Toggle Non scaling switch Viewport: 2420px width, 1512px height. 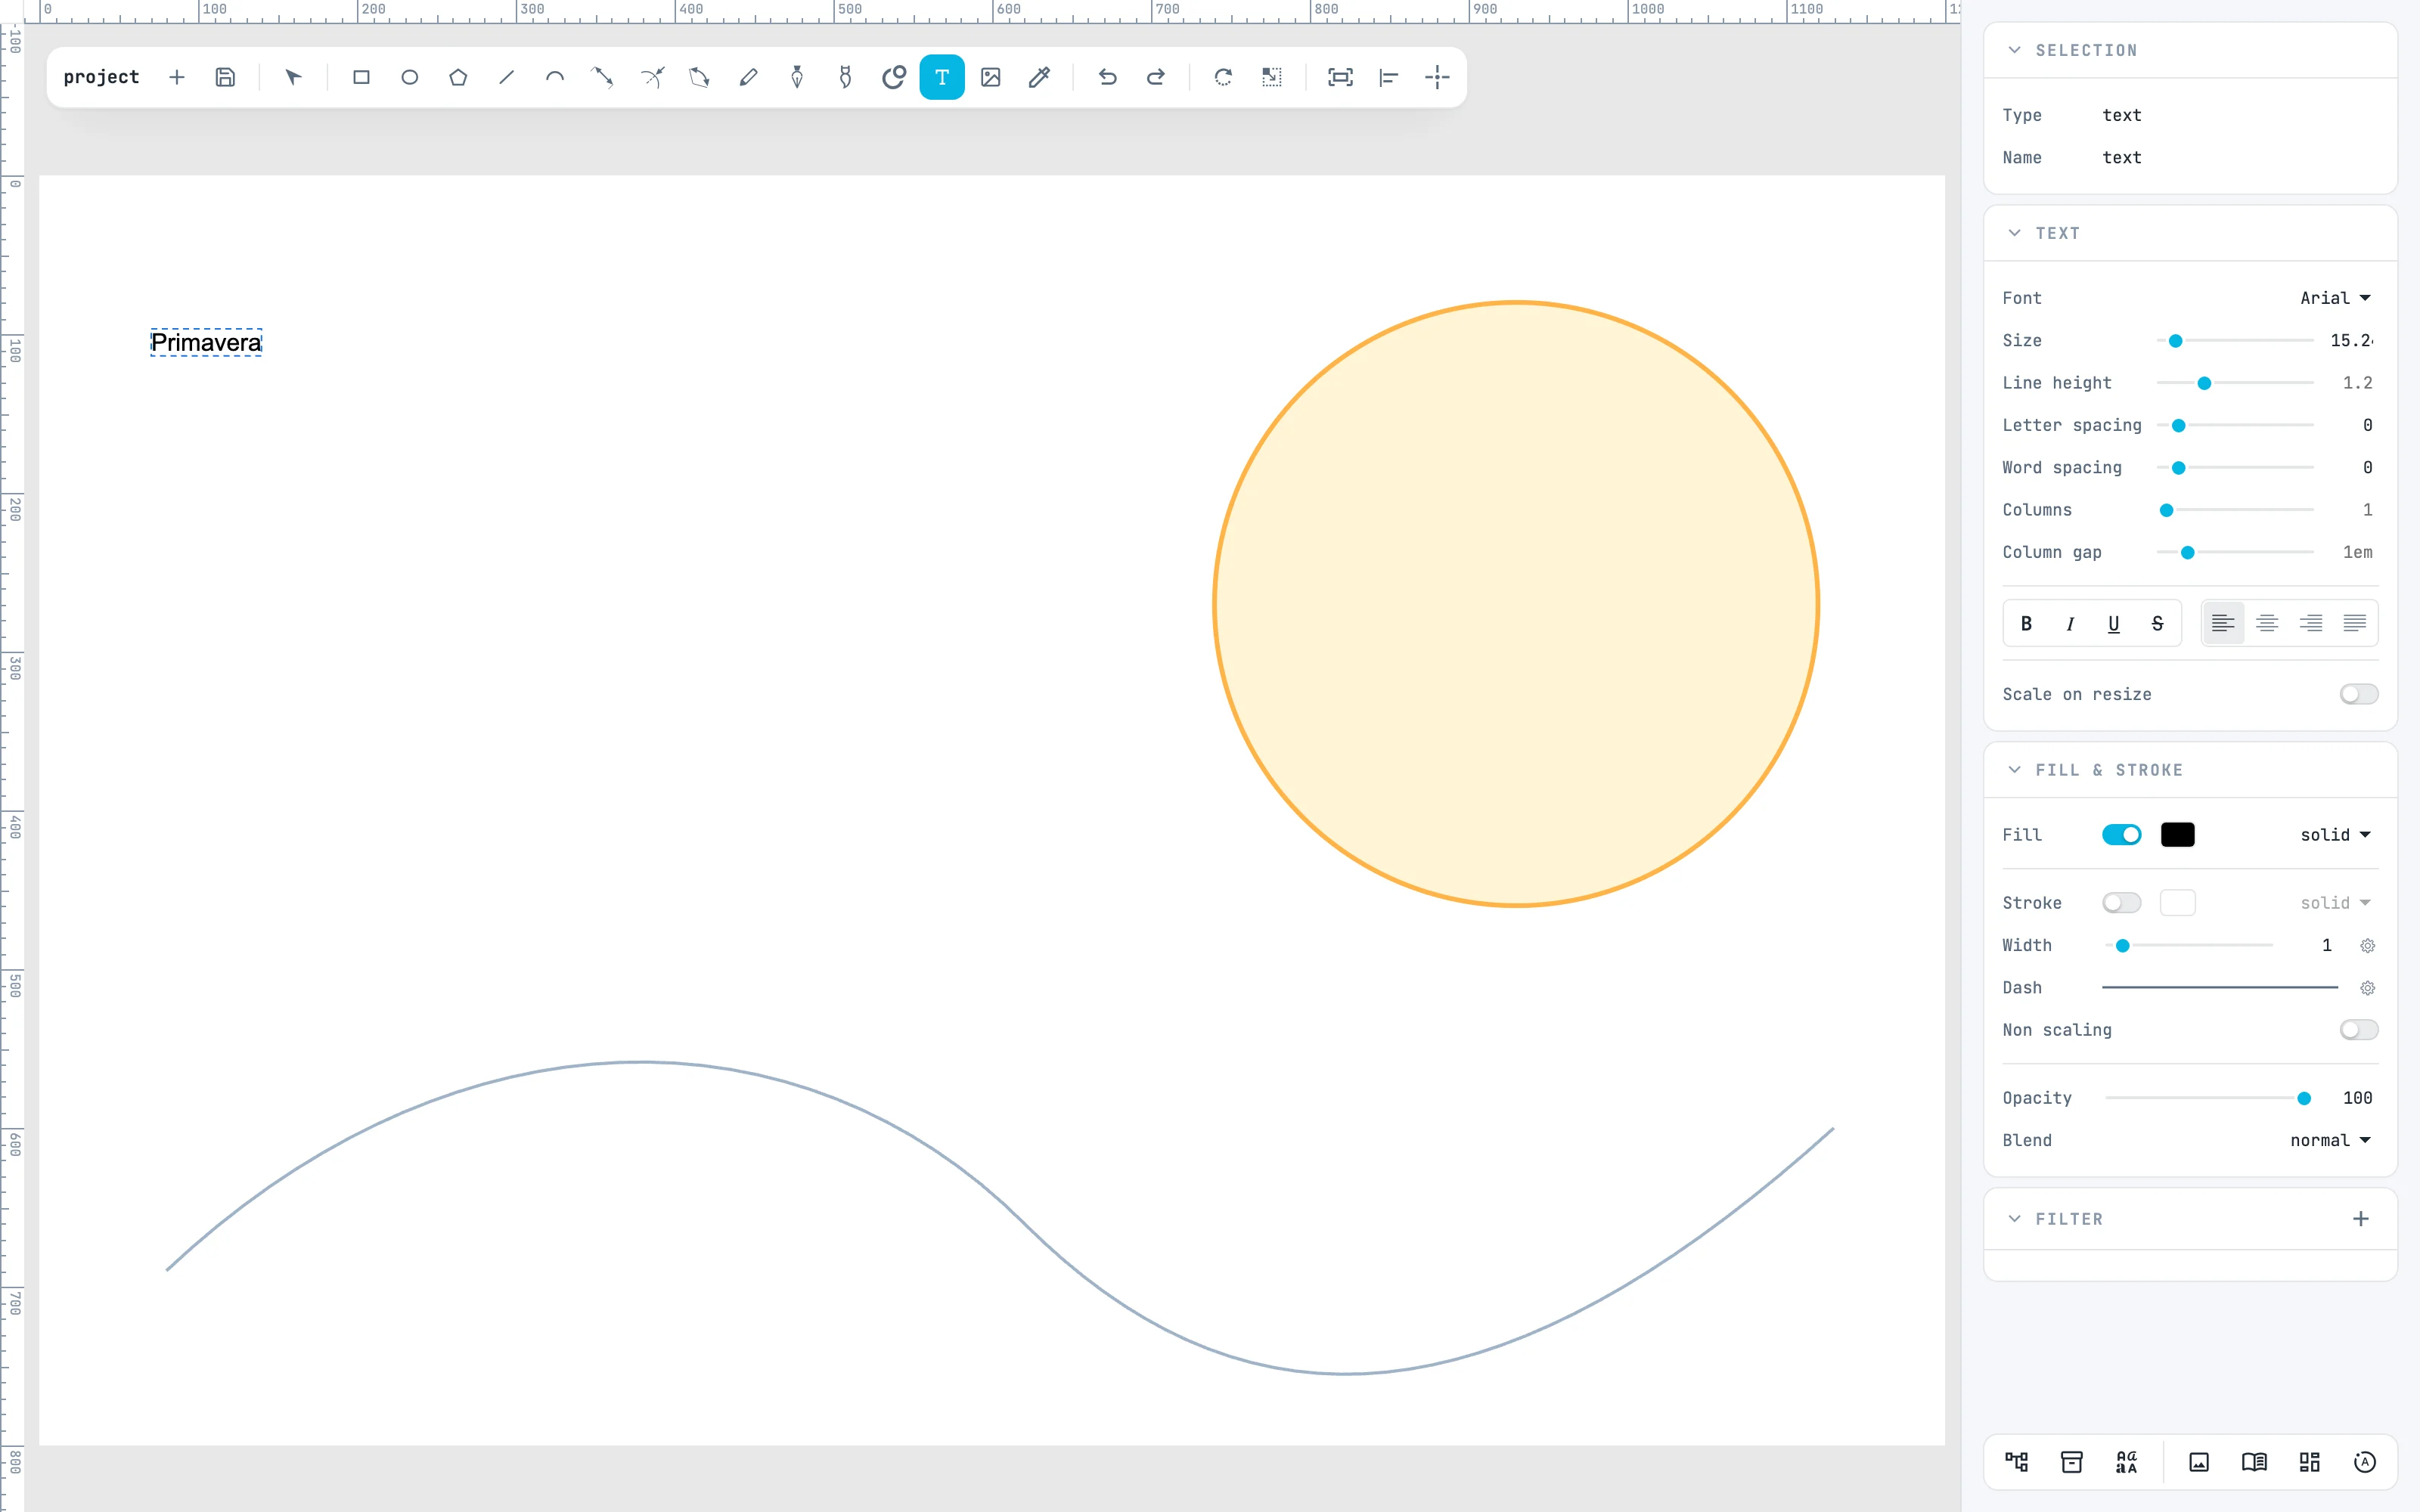[2358, 1030]
